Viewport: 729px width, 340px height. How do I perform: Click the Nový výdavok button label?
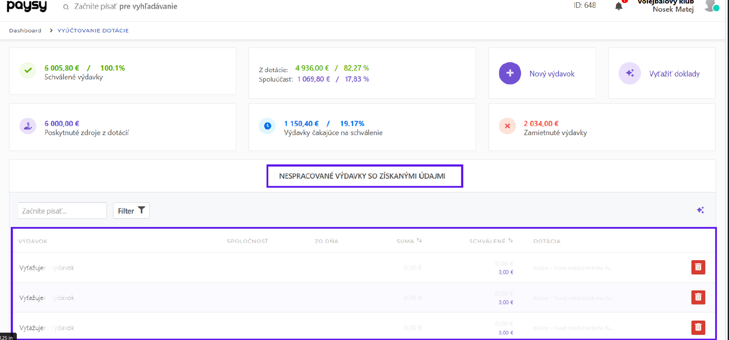(x=552, y=74)
